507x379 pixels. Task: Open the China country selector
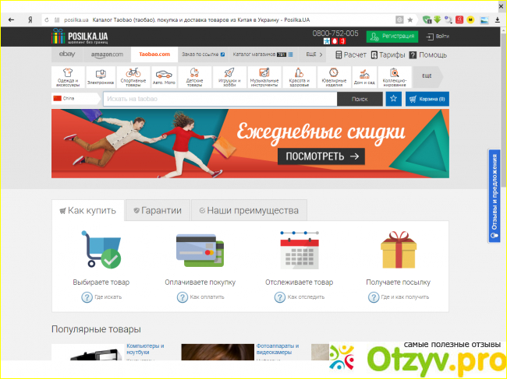coord(76,99)
